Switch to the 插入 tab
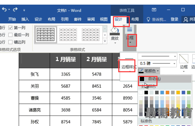195x126 pixels. 25,19
